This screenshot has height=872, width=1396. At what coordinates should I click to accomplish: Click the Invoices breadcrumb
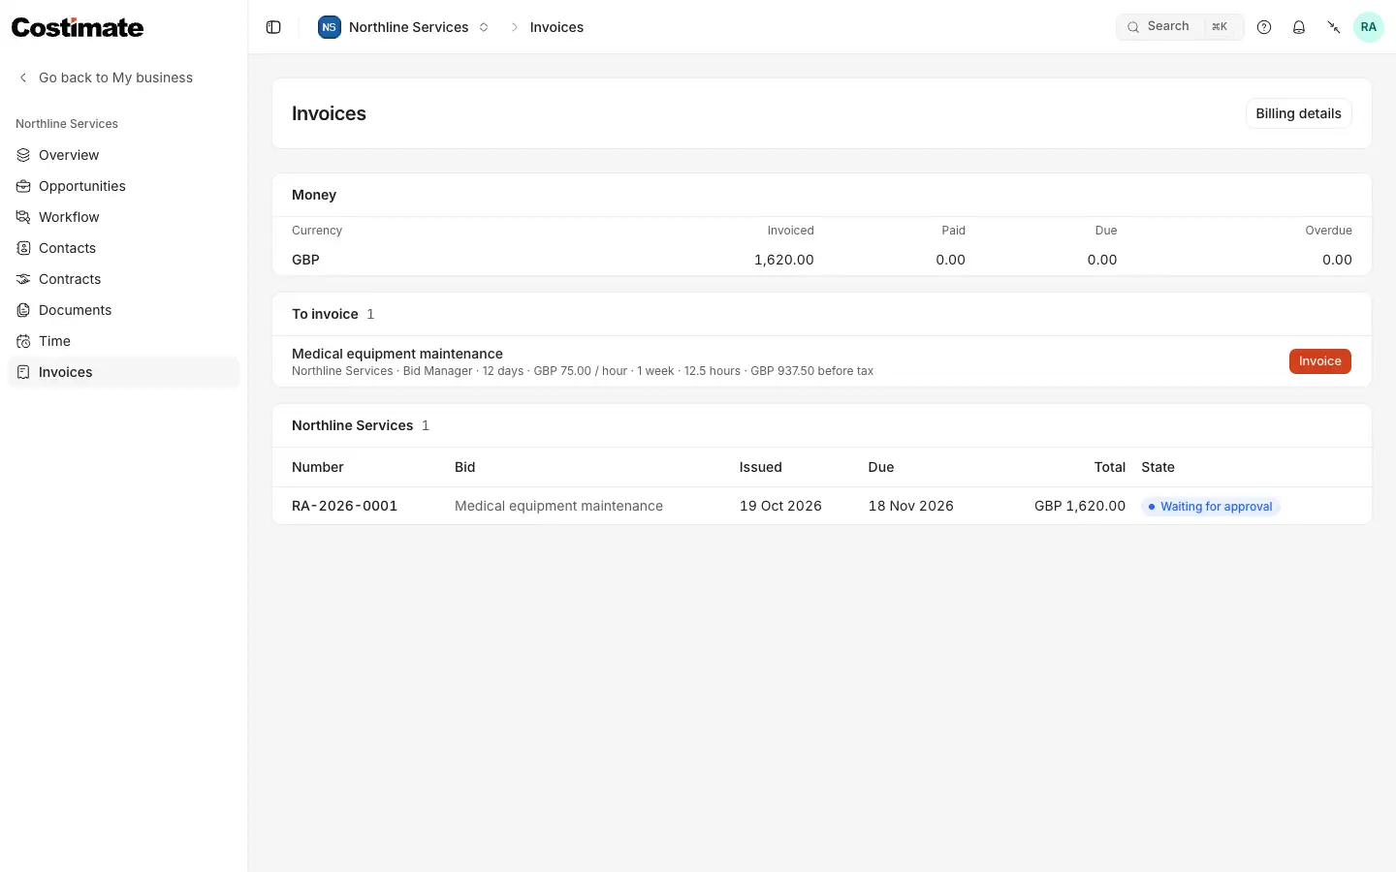[556, 27]
